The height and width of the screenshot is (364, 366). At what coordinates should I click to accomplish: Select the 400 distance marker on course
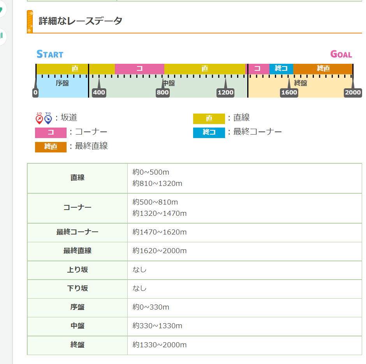(x=99, y=93)
